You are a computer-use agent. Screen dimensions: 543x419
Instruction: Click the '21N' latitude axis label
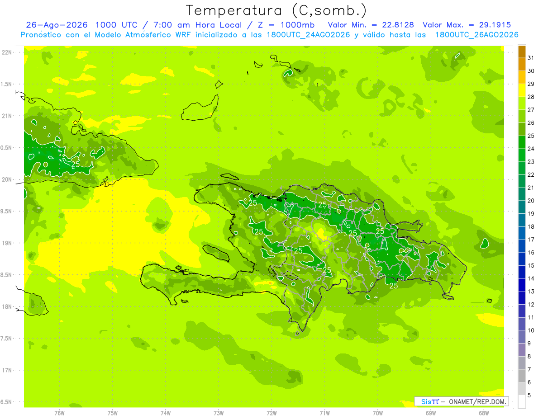[7, 116]
